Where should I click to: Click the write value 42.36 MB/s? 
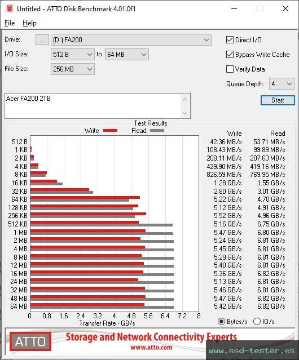(x=226, y=142)
